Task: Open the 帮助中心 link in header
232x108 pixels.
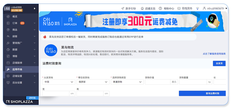Action: 169,8
